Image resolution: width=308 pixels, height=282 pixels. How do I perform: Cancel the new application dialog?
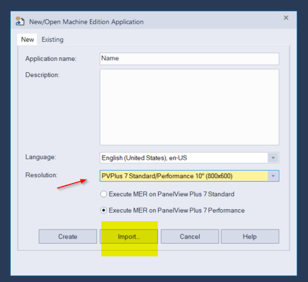tap(190, 237)
